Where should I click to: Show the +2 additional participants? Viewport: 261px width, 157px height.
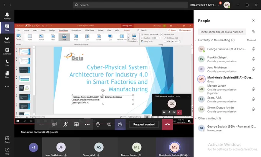[33, 147]
